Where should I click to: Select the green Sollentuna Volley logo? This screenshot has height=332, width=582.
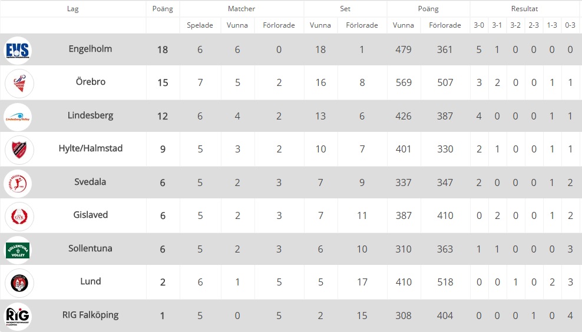click(x=18, y=250)
